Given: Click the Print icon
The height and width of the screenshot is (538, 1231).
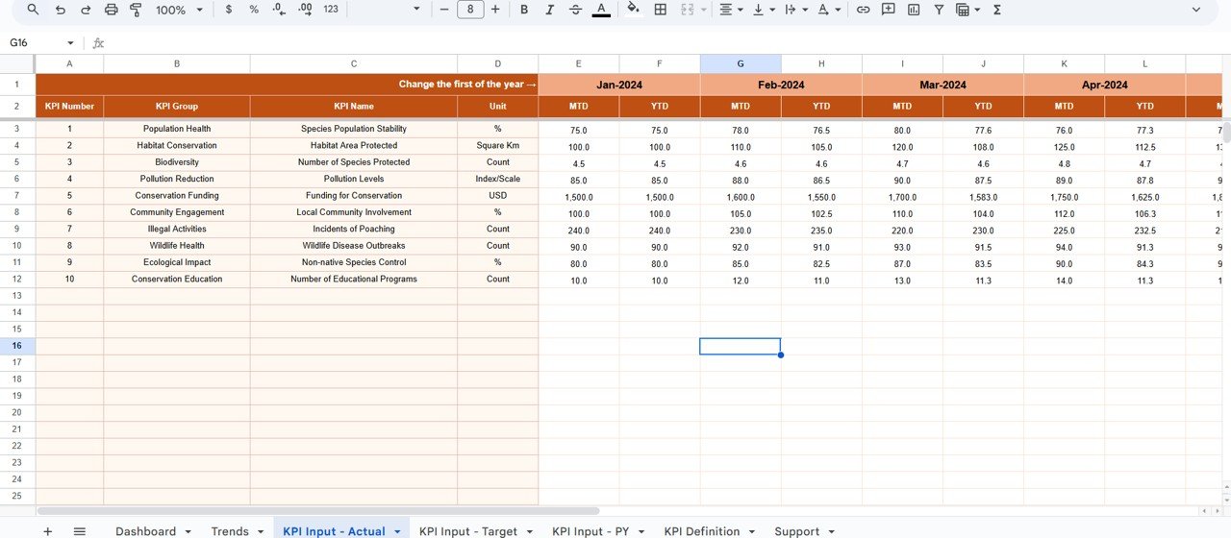Looking at the screenshot, I should tap(111, 10).
